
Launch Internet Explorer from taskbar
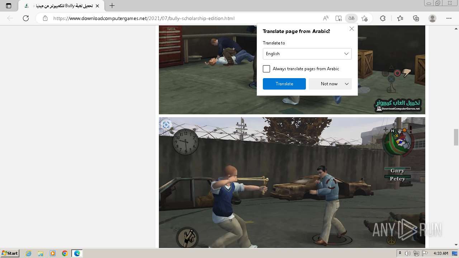click(x=29, y=253)
